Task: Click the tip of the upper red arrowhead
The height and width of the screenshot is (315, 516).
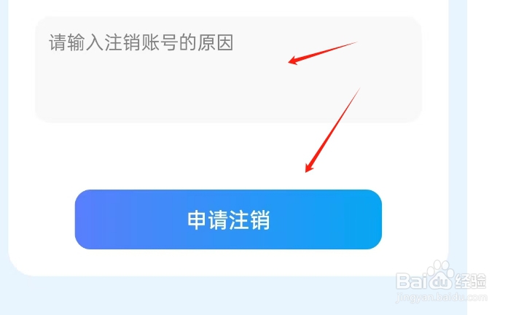Action: (289, 62)
